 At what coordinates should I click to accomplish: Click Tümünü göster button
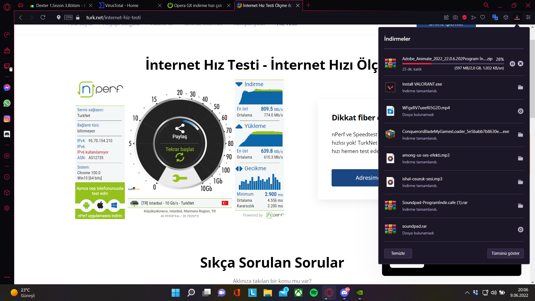pyautogui.click(x=505, y=253)
